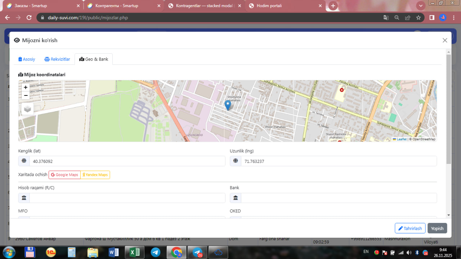Open Telegram from the taskbar
The image size is (461, 259).
(156, 252)
